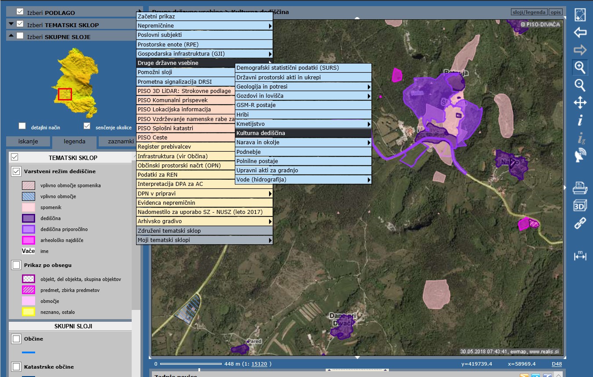Image resolution: width=593 pixels, height=377 pixels.
Task: Enable the Prikaz po obsegu checkbox
Action: (17, 265)
